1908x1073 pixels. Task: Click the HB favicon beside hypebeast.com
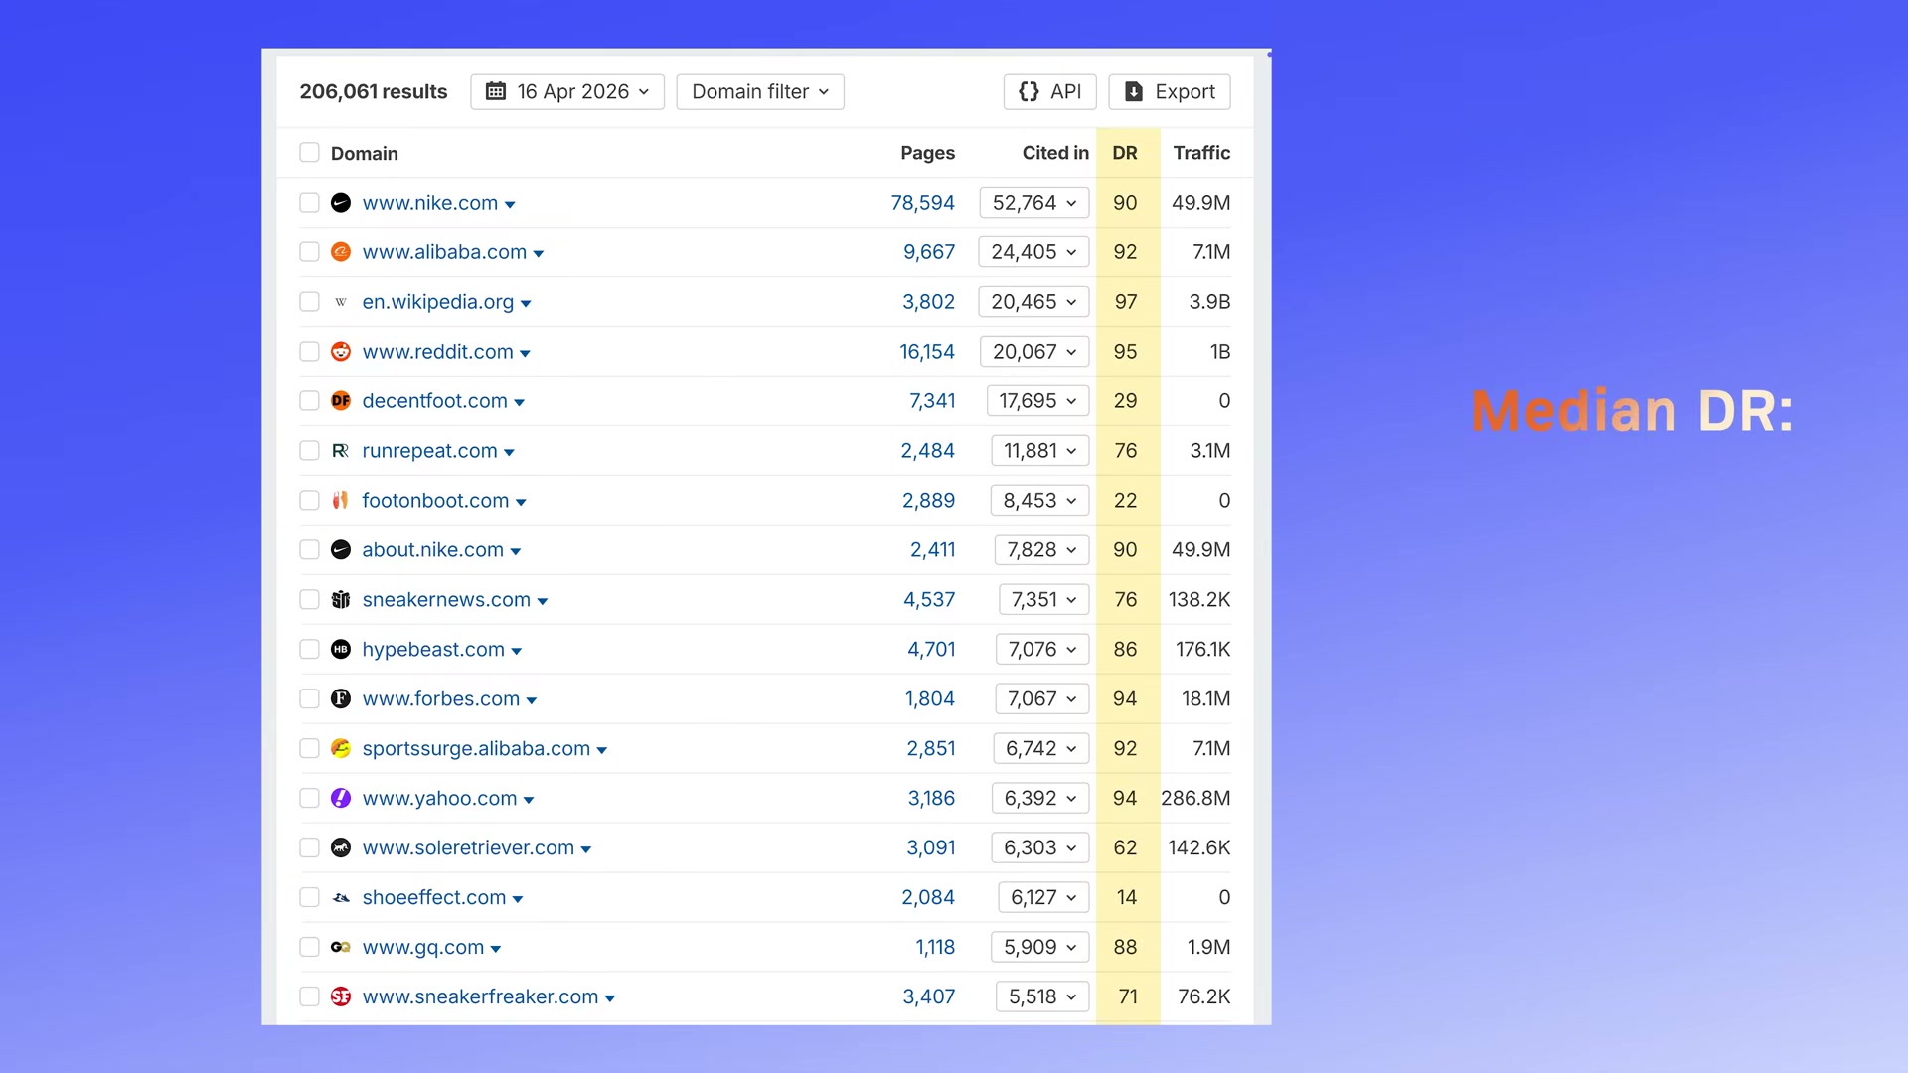coord(341,650)
